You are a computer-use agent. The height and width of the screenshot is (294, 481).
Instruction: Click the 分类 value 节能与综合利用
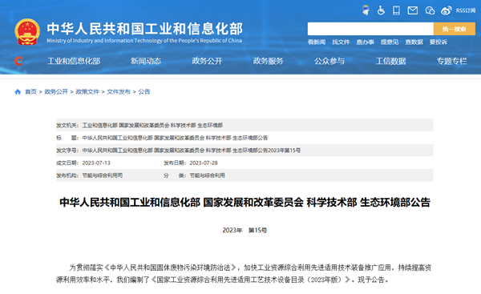pos(207,175)
